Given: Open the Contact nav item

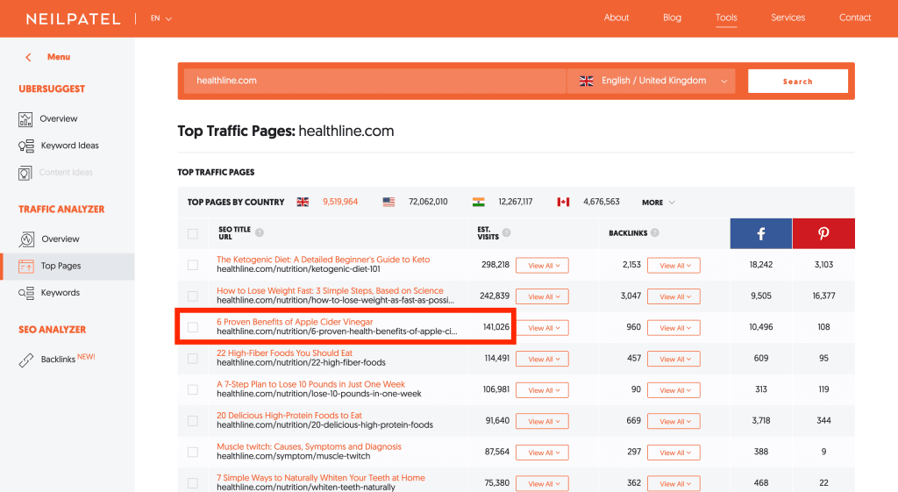Looking at the screenshot, I should pyautogui.click(x=855, y=18).
